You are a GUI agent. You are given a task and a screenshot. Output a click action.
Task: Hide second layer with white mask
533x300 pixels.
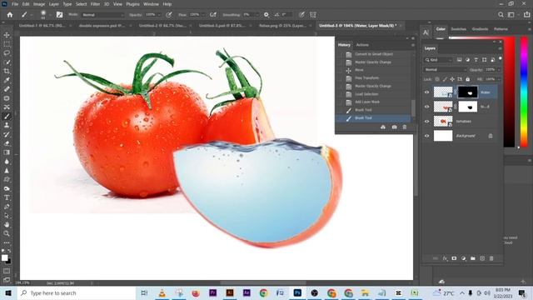(427, 107)
